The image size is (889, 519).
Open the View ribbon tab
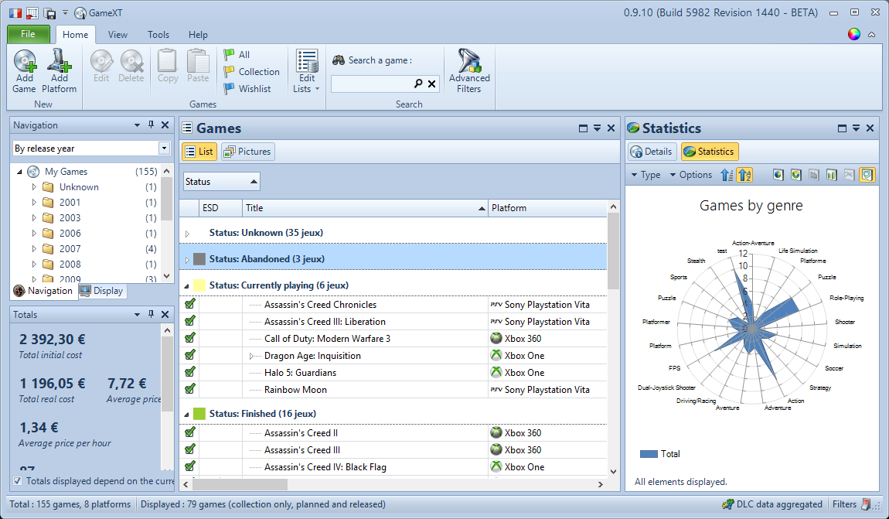point(118,35)
